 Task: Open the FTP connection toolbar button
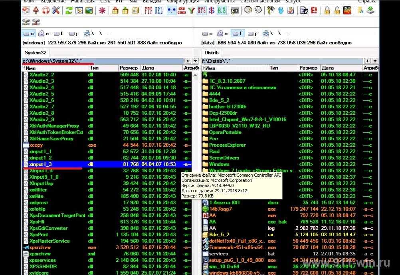pos(149,11)
